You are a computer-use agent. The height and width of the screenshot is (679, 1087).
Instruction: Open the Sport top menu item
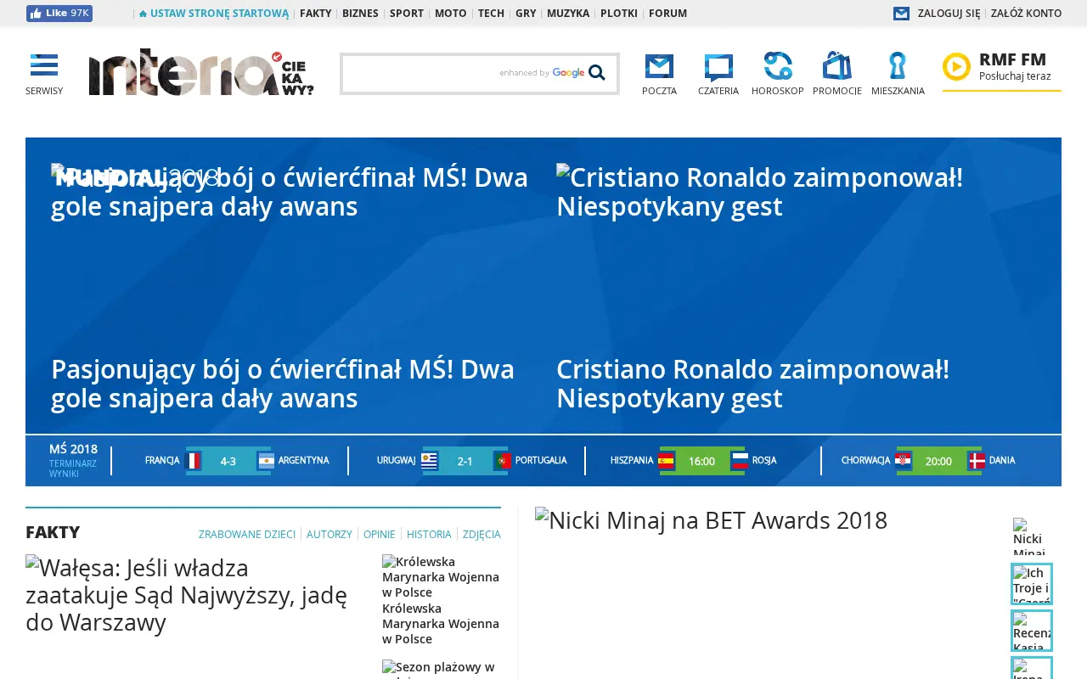407,14
